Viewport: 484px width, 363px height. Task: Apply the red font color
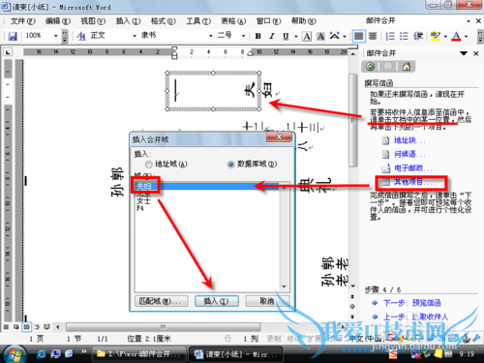point(456,36)
